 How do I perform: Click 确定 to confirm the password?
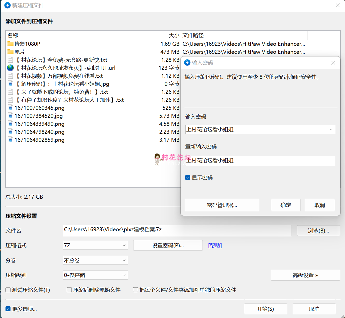[x=285, y=205]
